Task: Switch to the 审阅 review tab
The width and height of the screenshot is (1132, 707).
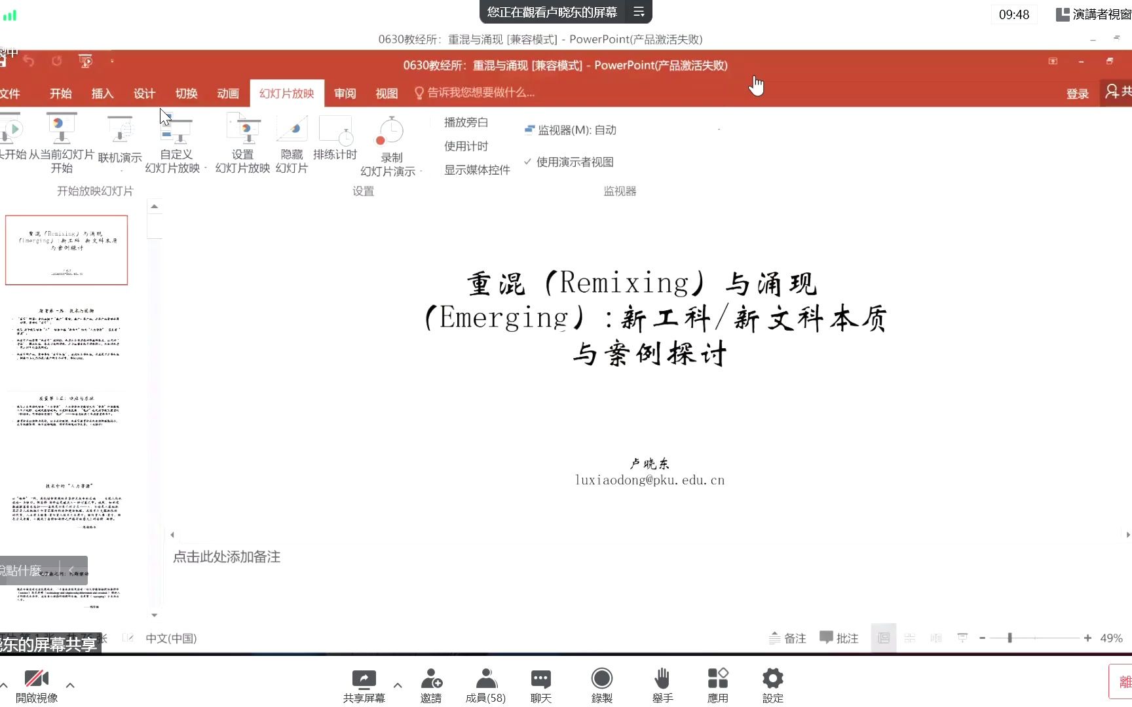Action: 345,94
